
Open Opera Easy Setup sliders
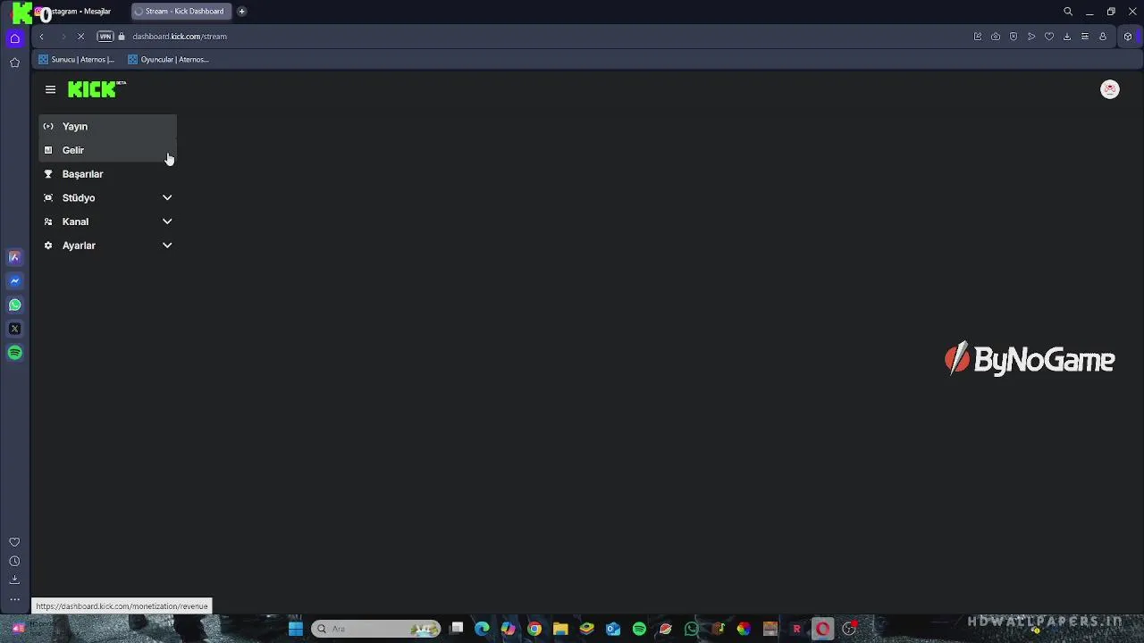tap(1085, 37)
